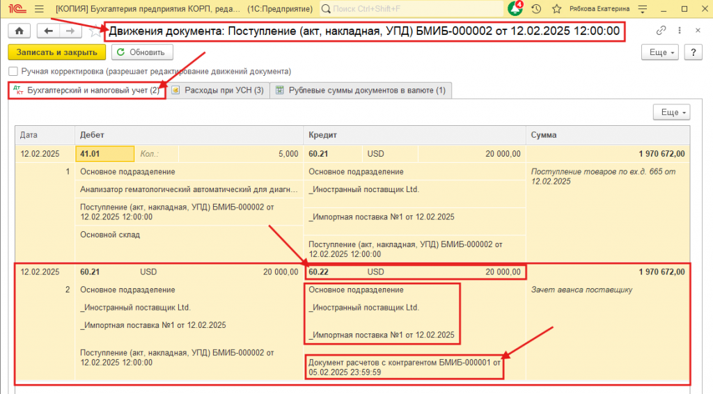
Task: Select credit account 60.22
Action: [318, 272]
